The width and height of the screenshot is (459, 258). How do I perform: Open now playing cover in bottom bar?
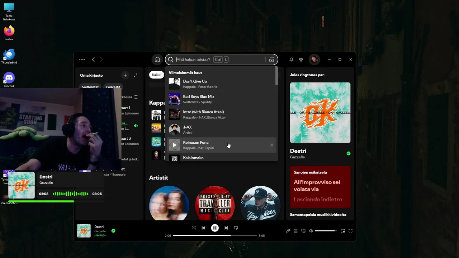click(84, 231)
